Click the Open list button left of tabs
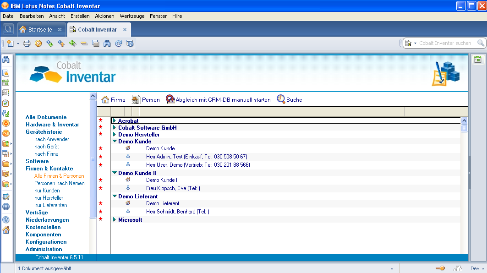This screenshot has height=273, width=487. [8, 29]
